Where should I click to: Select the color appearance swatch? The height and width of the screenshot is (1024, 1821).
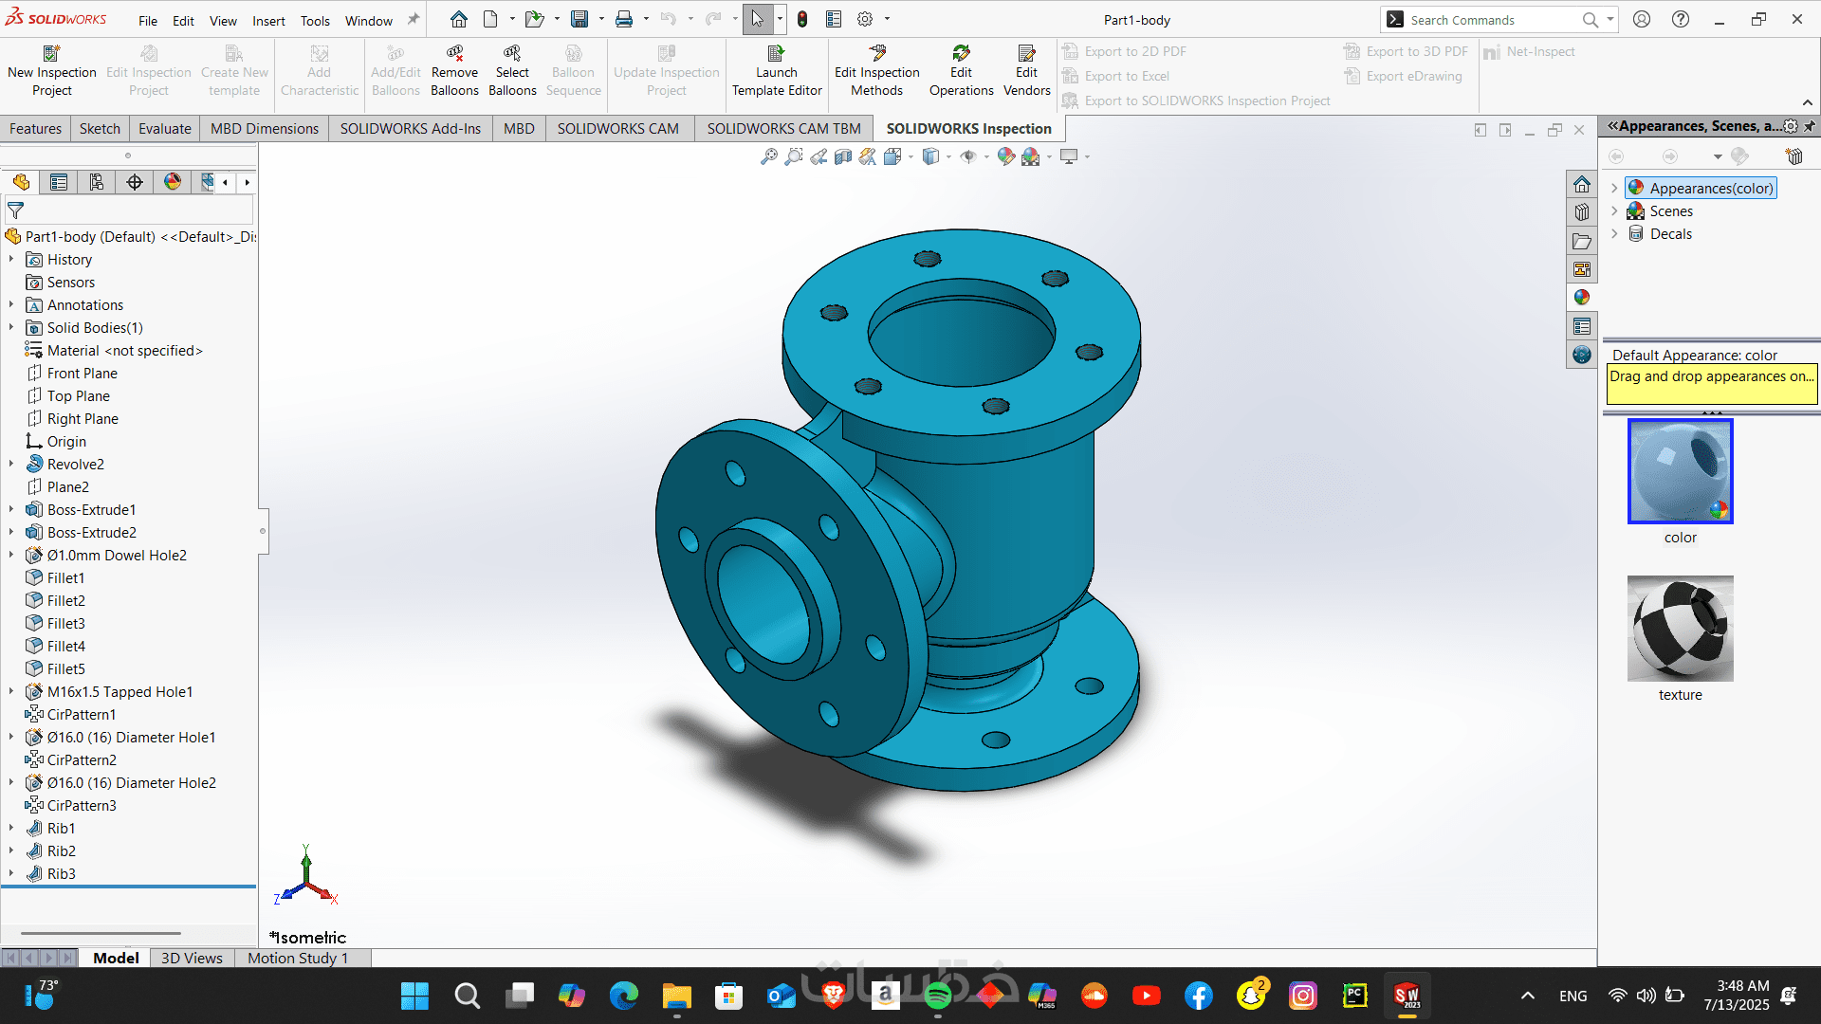point(1680,471)
